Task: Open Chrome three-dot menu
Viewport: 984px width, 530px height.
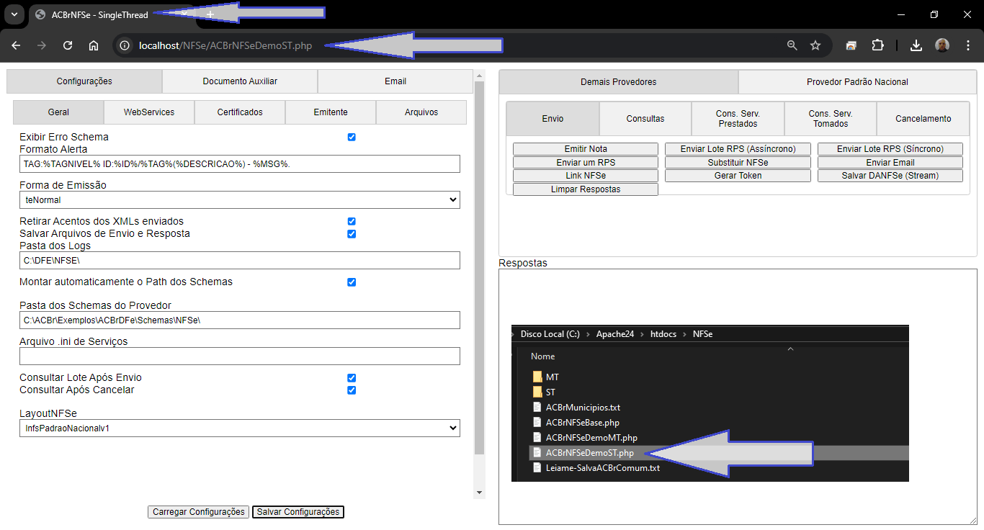Action: point(968,45)
